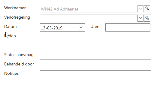Click the Verlofregeling label

(x=17, y=17)
